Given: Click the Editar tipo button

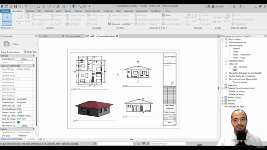Looking at the screenshot, I should click(30, 52).
